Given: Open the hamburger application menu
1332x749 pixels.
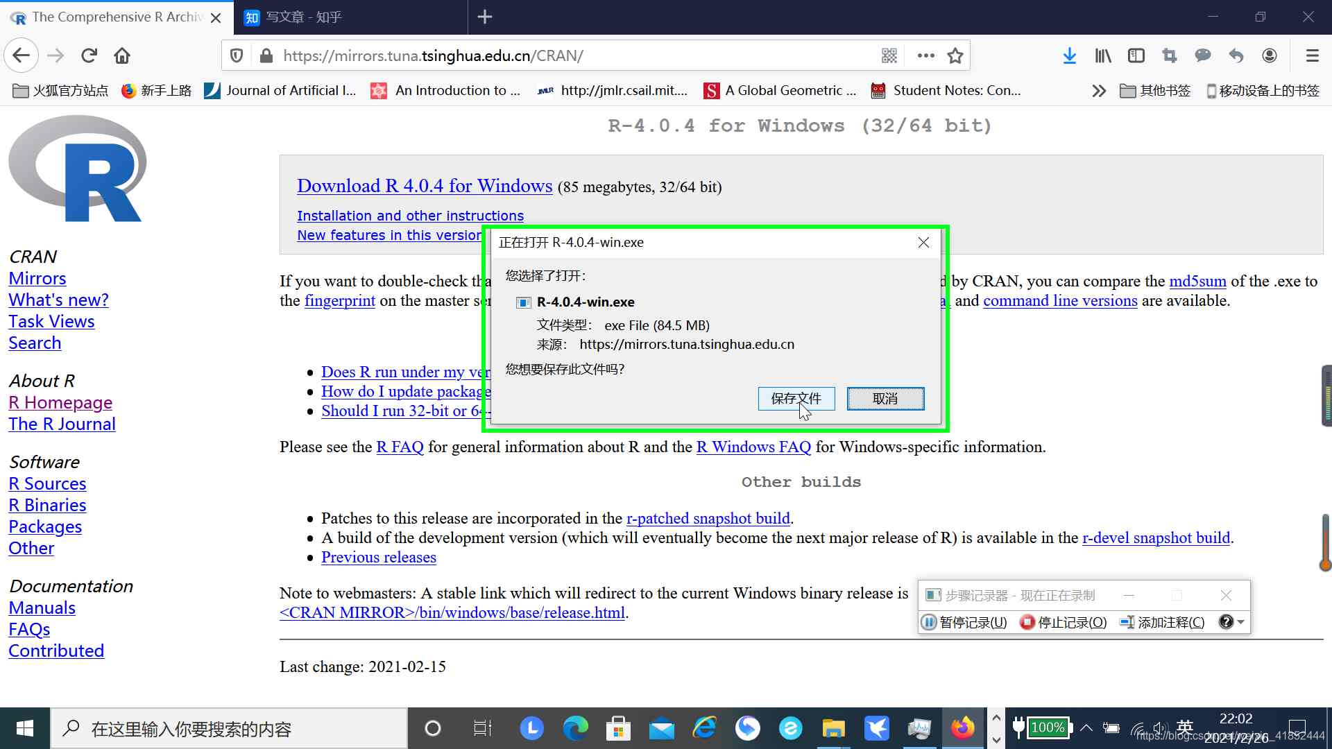Looking at the screenshot, I should pos(1312,55).
